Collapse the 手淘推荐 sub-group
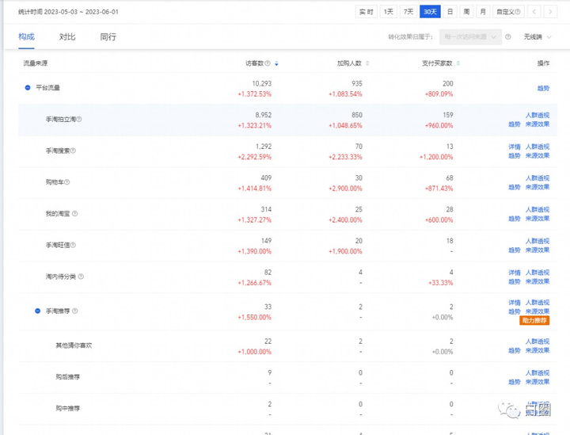Image resolution: width=570 pixels, height=435 pixels. point(37,311)
